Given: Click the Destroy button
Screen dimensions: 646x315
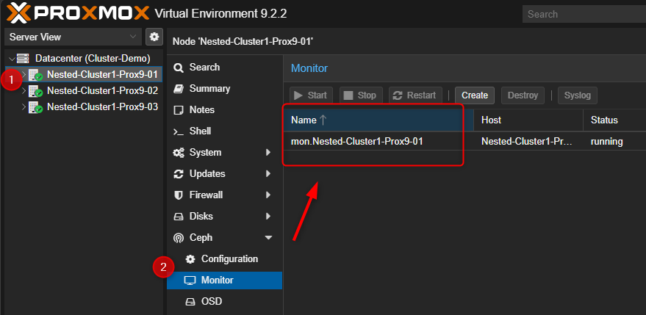Looking at the screenshot, I should pyautogui.click(x=523, y=95).
